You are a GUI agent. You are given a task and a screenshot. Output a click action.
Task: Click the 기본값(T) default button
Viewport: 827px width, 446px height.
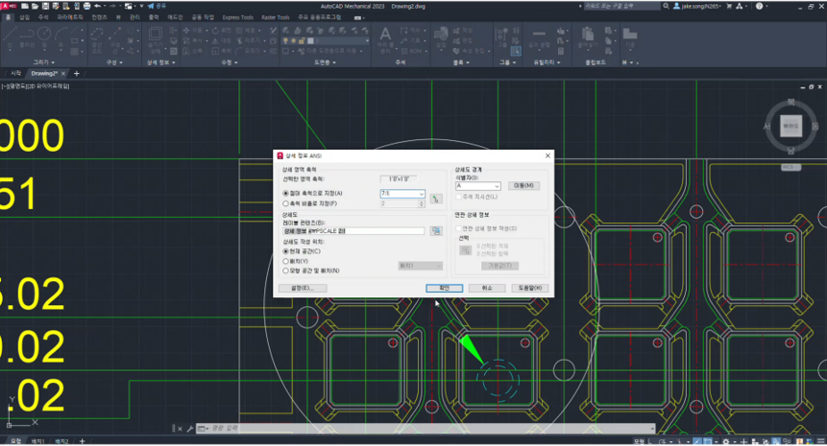pos(499,266)
